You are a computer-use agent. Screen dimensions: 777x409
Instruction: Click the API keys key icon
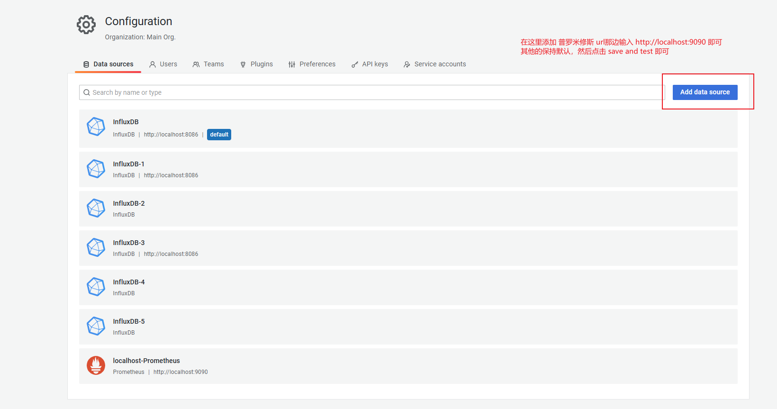(355, 64)
